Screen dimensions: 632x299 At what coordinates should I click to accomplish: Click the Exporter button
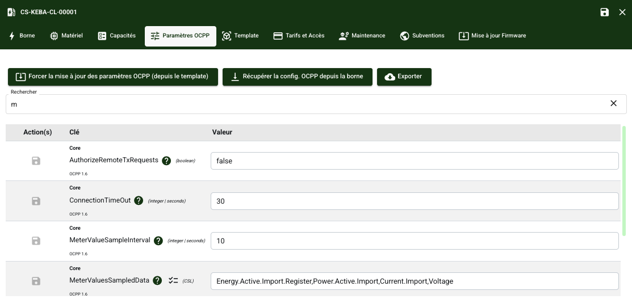404,77
